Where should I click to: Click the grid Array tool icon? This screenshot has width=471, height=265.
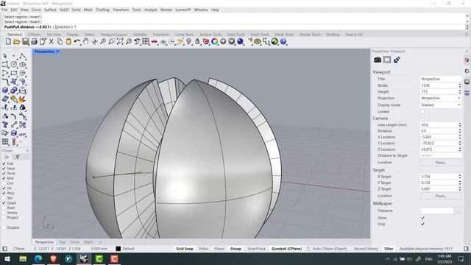5,142
